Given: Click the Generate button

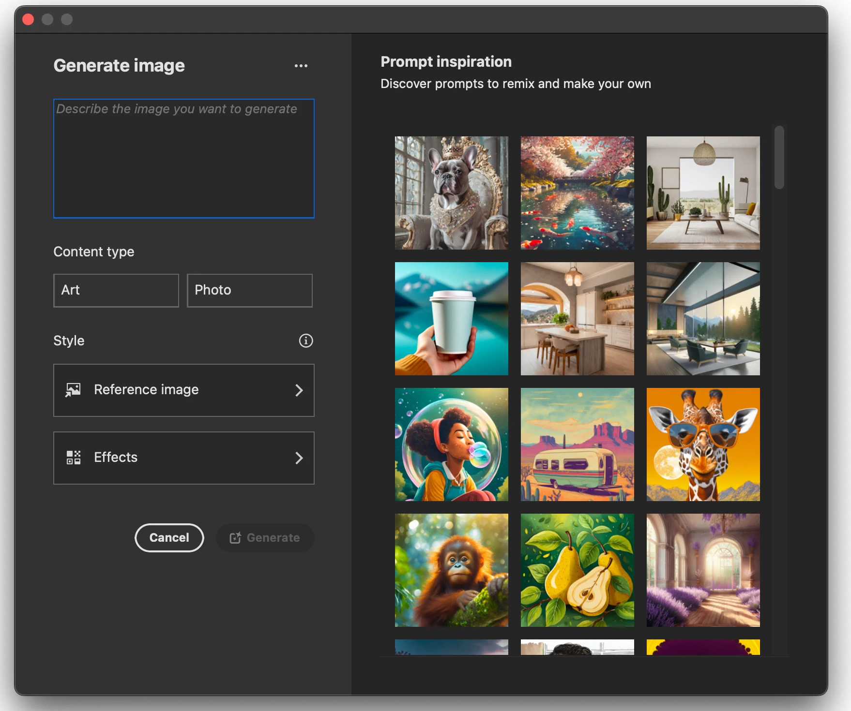Looking at the screenshot, I should (x=265, y=538).
